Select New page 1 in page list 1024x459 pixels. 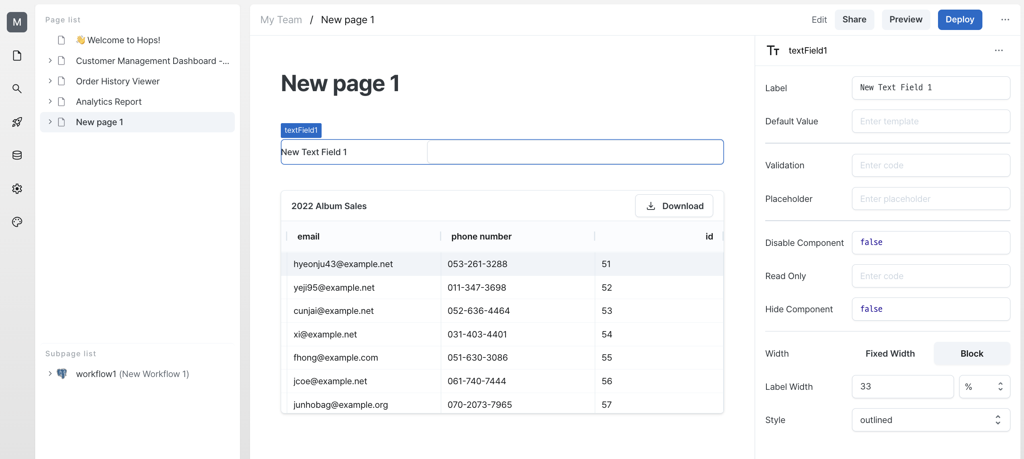[137, 122]
